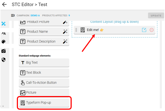Open the magic wand design tab
Viewport: 165px width, 111px height.
[x=3, y=24]
